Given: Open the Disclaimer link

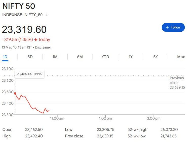Looking at the screenshot, I should pos(43,47).
